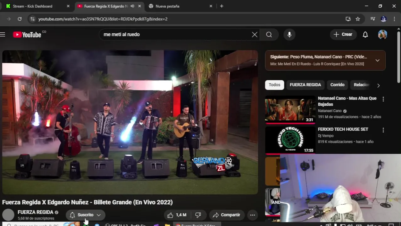Select the Todos filter chip
Screen dimensions: 401x226
(275, 85)
